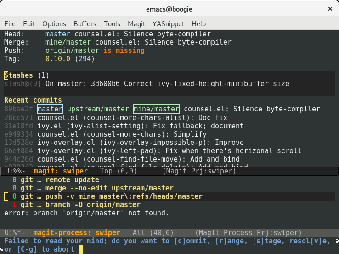
Task: Click the boxed master branch label
Action: (50, 109)
